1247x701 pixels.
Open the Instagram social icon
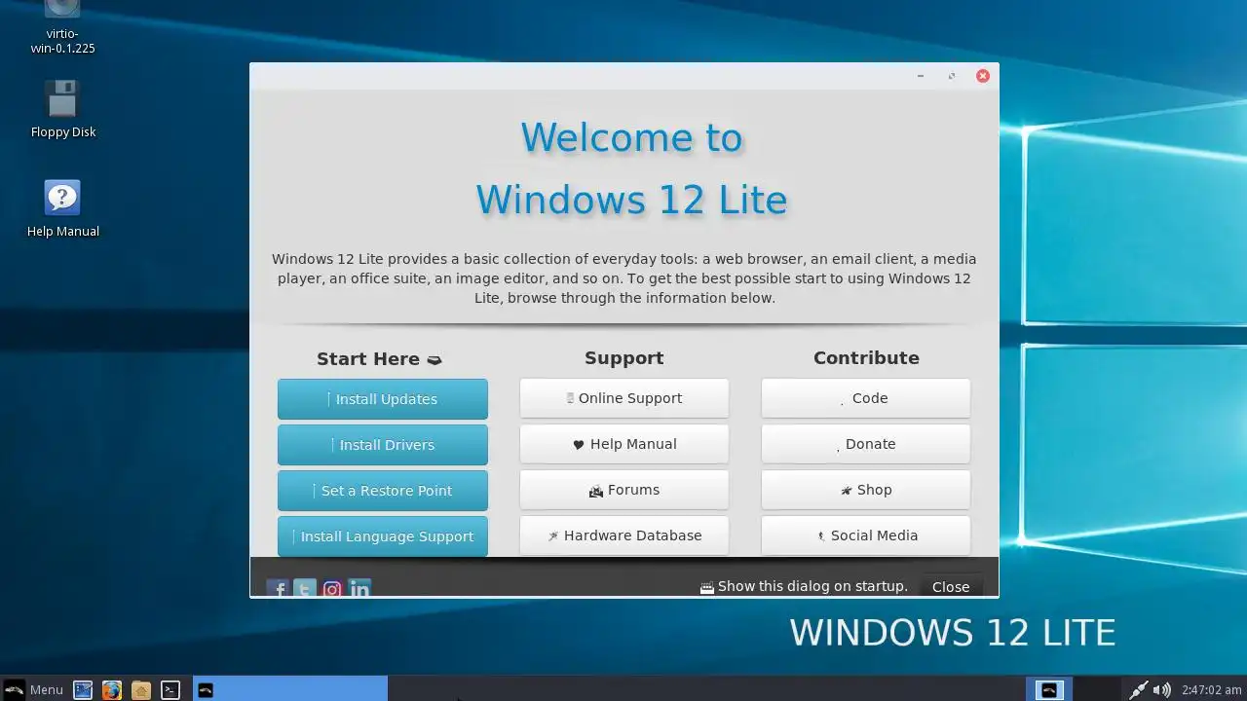[x=332, y=588]
